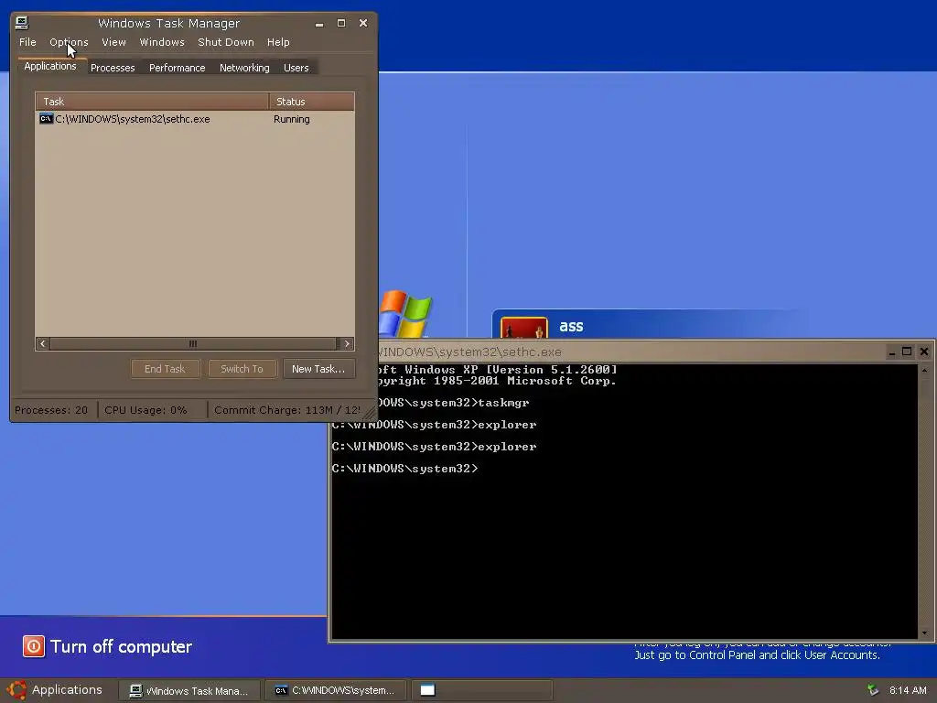This screenshot has width=937, height=703.
Task: Select the sethc.exe task row
Action: coord(195,119)
